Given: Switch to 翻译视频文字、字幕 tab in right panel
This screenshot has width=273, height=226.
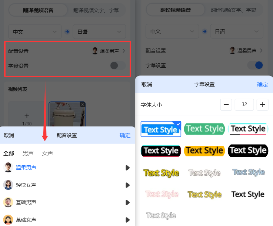Looking at the screenshot, I should coord(233,10).
